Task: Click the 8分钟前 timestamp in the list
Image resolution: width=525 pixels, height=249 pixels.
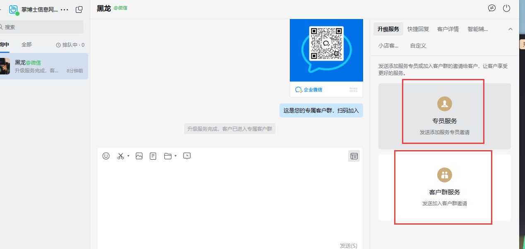Action: (x=75, y=71)
